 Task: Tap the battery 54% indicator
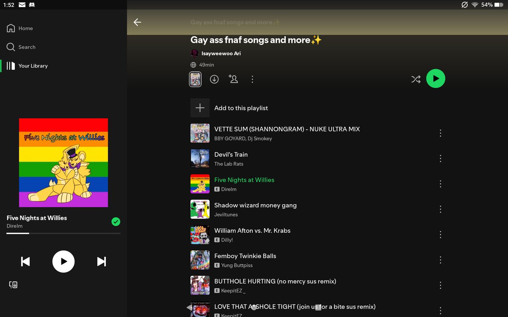pos(492,5)
